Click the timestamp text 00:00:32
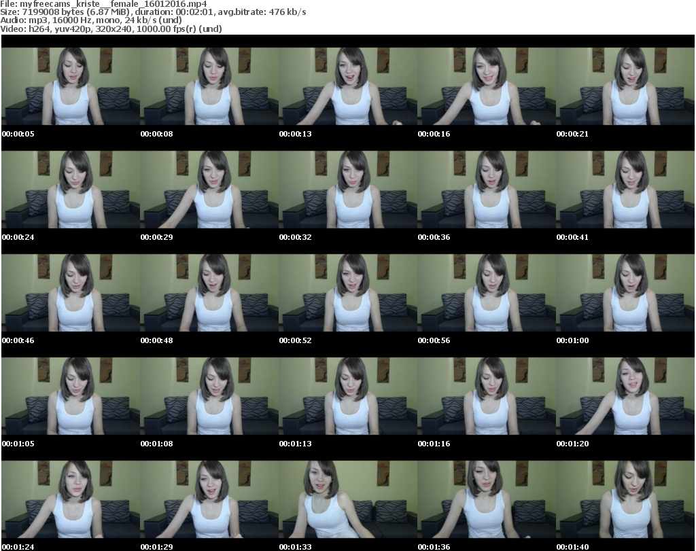Viewport: 696px width, 551px height. tap(295, 237)
